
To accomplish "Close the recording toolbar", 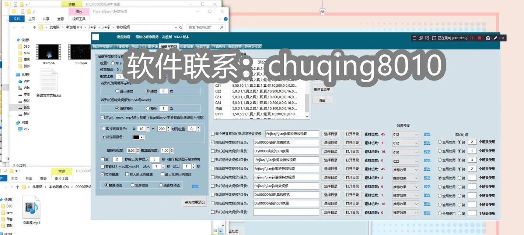I will click(503, 38).
